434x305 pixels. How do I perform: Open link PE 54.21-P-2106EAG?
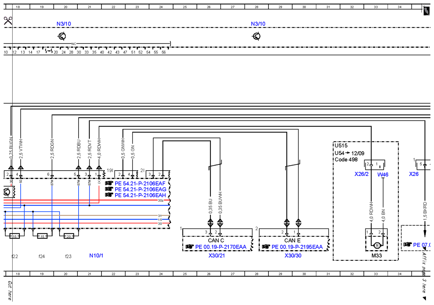pos(140,189)
